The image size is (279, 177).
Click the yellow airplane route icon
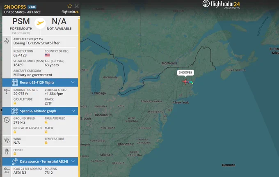pos(40,23)
